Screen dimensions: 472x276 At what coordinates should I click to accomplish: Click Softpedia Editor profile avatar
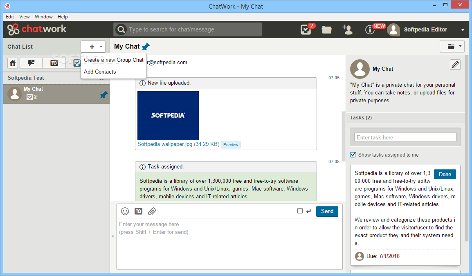pos(393,29)
